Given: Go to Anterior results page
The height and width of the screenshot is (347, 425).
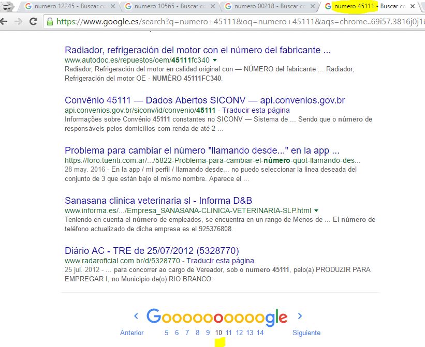Looking at the screenshot, I should coord(131,333).
